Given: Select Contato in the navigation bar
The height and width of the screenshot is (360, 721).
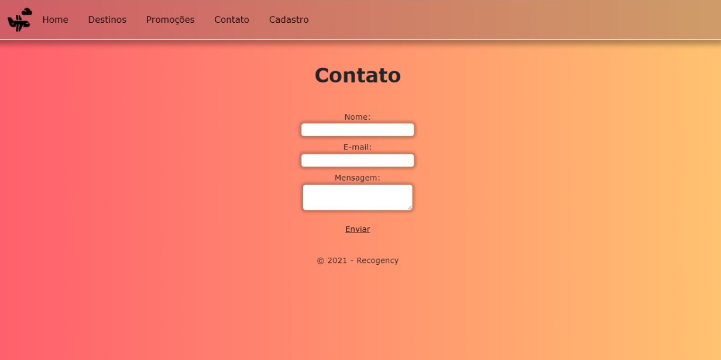Looking at the screenshot, I should (232, 20).
